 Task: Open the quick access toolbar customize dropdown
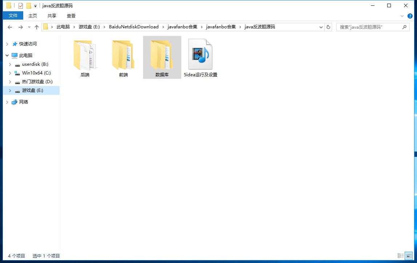(35, 6)
